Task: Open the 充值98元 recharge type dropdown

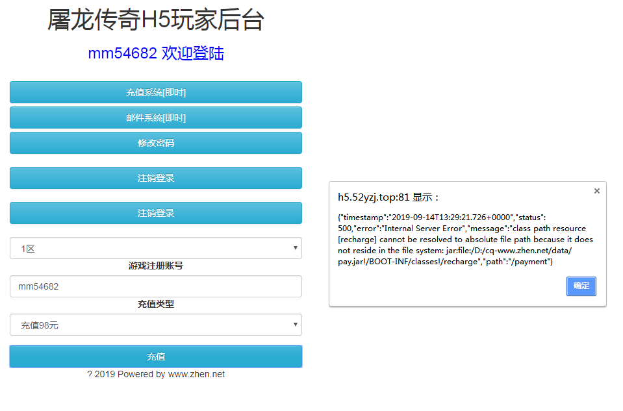Action: 156,325
